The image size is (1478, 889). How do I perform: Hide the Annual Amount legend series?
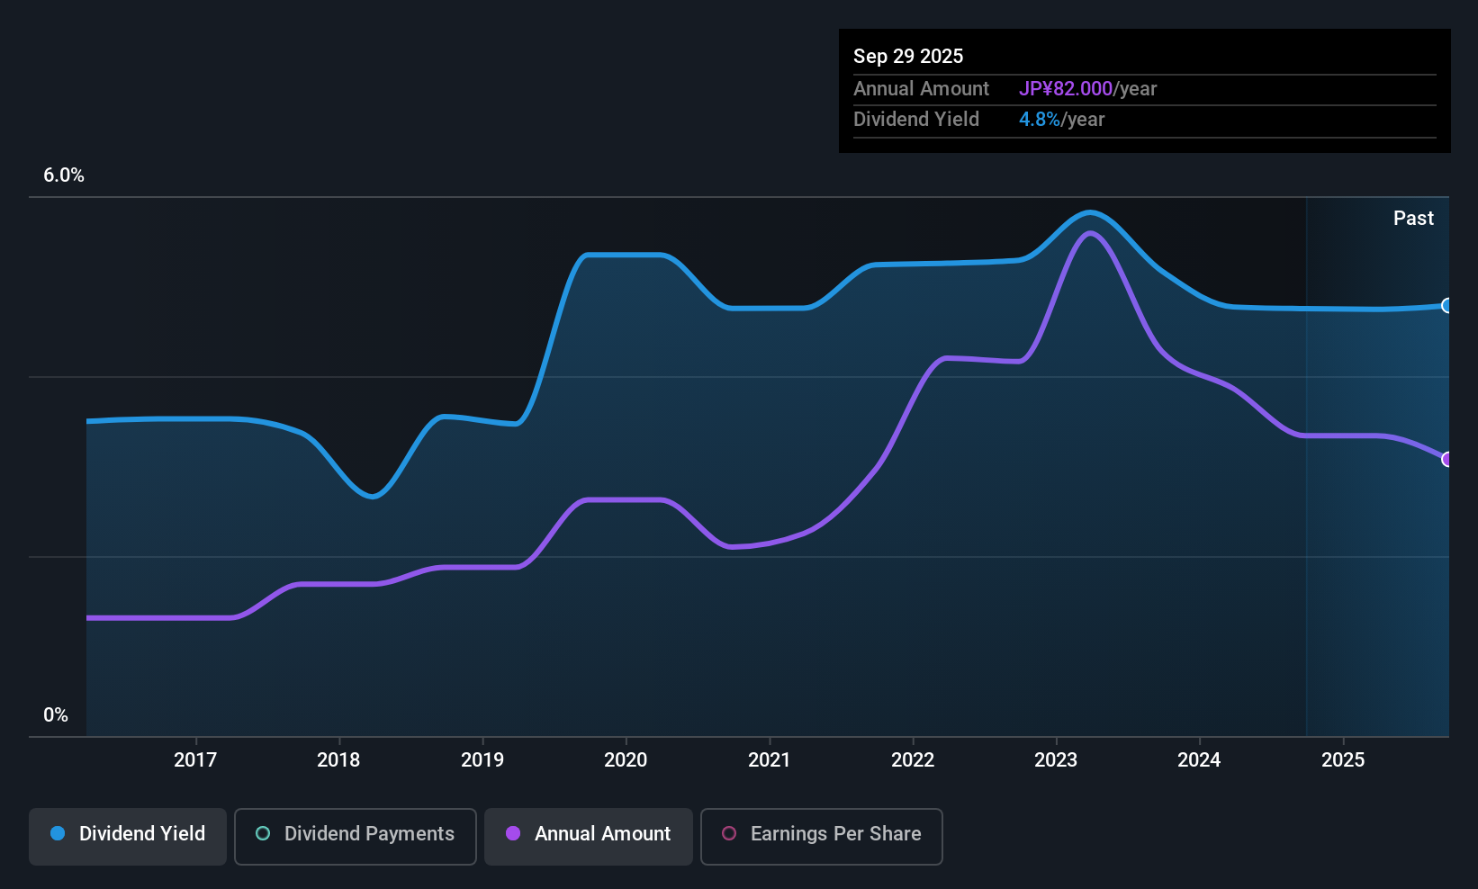pyautogui.click(x=589, y=834)
